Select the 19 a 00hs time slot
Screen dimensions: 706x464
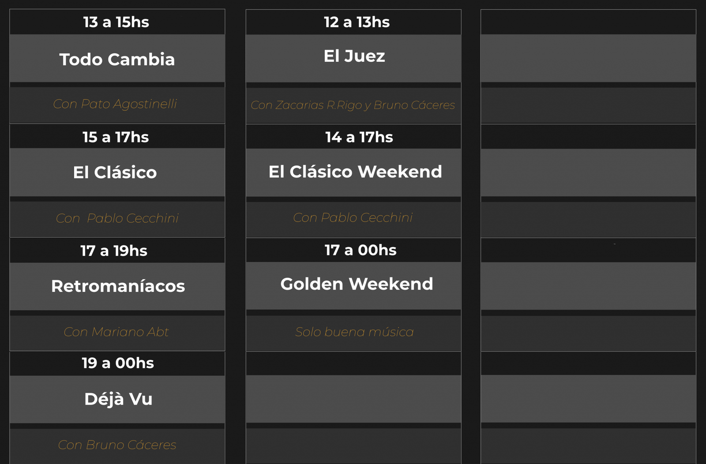[118, 363]
